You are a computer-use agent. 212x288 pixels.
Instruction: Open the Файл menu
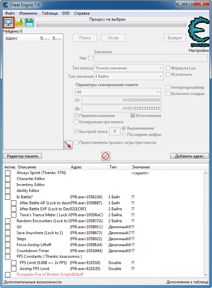pos(10,13)
